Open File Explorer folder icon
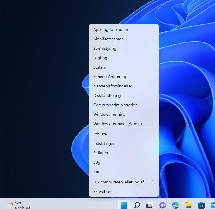Image resolution: width=215 pixels, height=209 pixels. (x=189, y=205)
